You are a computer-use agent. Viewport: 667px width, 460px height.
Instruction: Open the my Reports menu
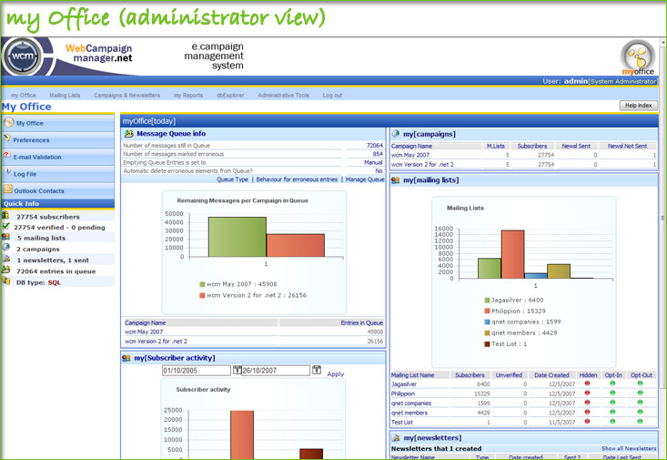[x=188, y=96]
